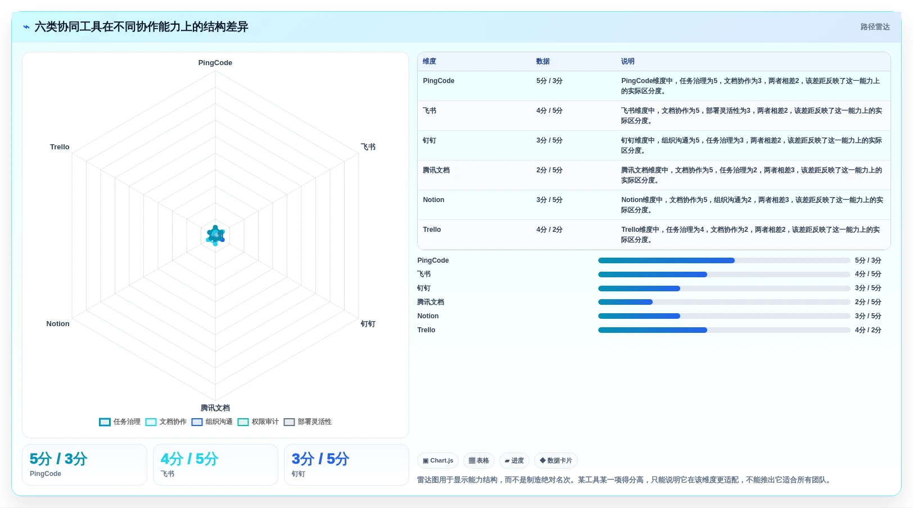Click the 说明 column header
913x508 pixels.
click(x=628, y=62)
